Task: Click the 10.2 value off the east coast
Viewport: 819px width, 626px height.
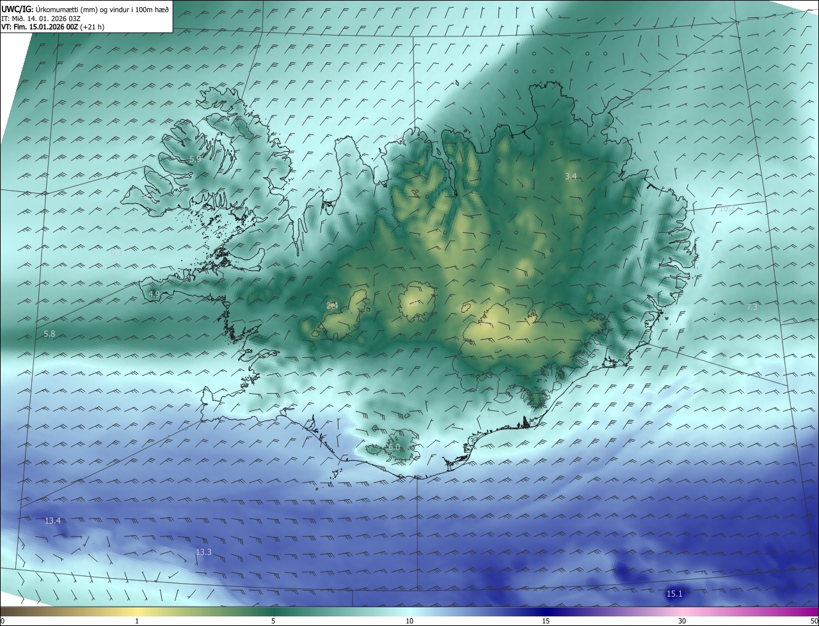Action: click(728, 209)
